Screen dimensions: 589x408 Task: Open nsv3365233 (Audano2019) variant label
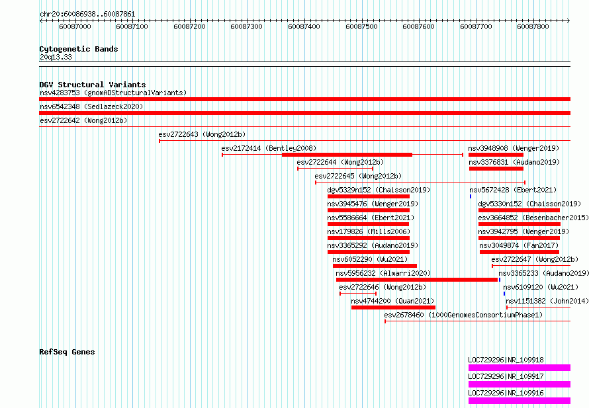pyautogui.click(x=543, y=273)
